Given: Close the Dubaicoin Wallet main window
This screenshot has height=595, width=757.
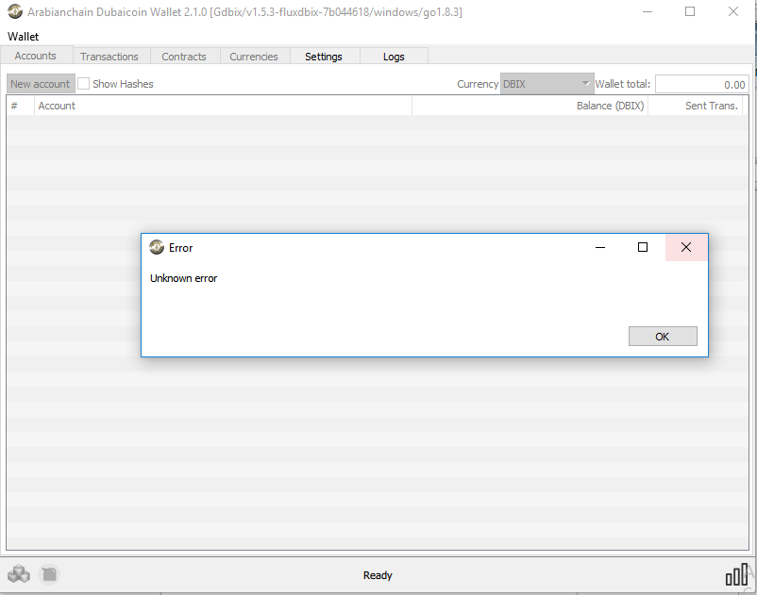Looking at the screenshot, I should click(x=732, y=11).
